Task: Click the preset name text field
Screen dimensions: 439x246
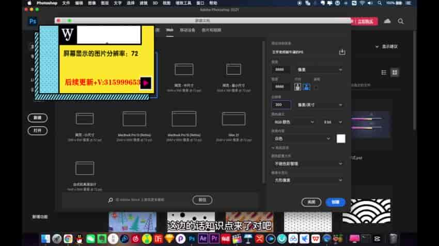Action: point(304,52)
